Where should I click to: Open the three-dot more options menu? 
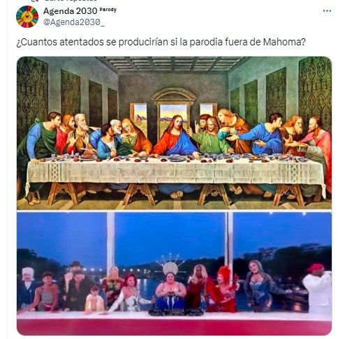pos(327,11)
